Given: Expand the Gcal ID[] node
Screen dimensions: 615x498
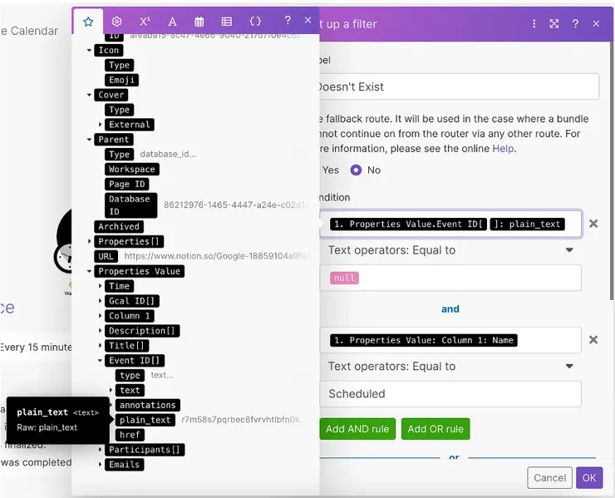Looking at the screenshot, I should (100, 301).
